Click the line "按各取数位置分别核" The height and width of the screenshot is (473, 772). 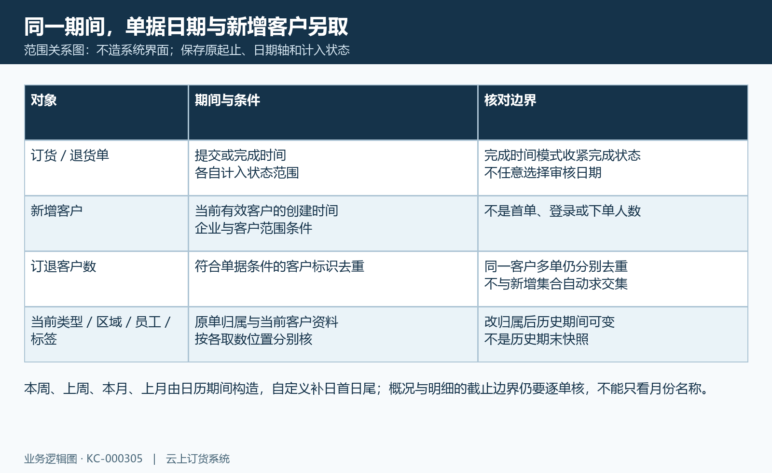click(x=253, y=339)
